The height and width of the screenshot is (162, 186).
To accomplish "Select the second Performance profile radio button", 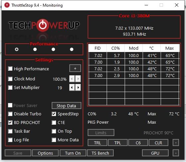I will [x=35, y=49].
